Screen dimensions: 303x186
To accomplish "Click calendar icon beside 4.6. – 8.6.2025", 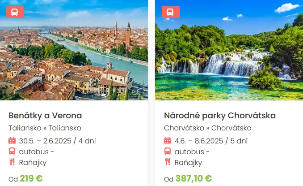I will click(x=168, y=140).
